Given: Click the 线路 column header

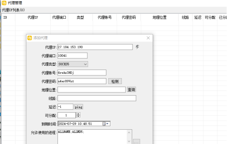Looking at the screenshot, I should [185, 18].
